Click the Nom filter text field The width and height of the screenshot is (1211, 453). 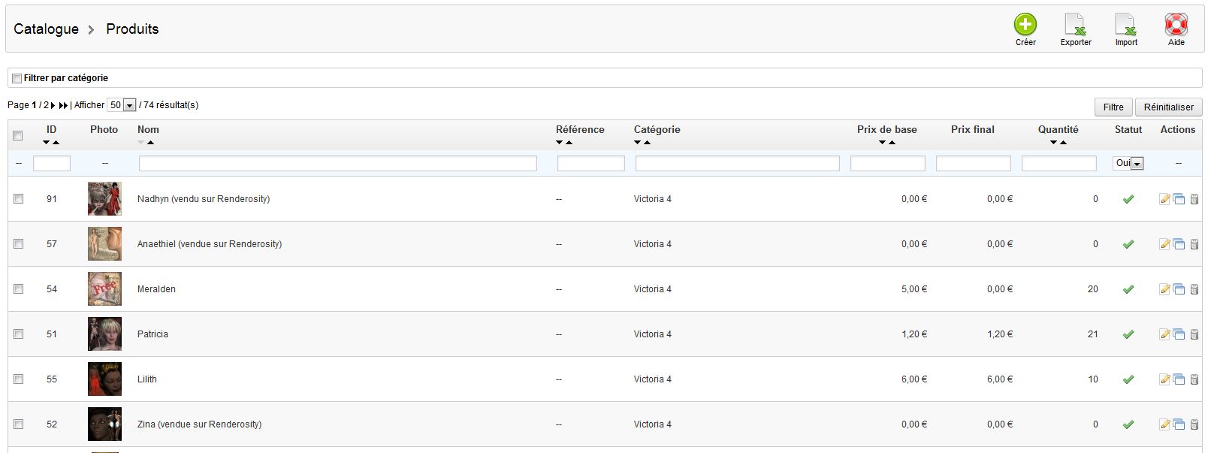[337, 163]
